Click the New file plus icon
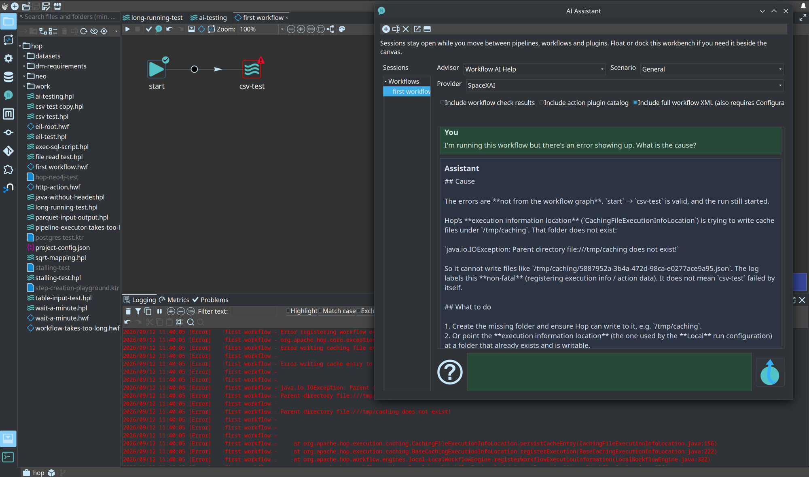 (x=15, y=6)
